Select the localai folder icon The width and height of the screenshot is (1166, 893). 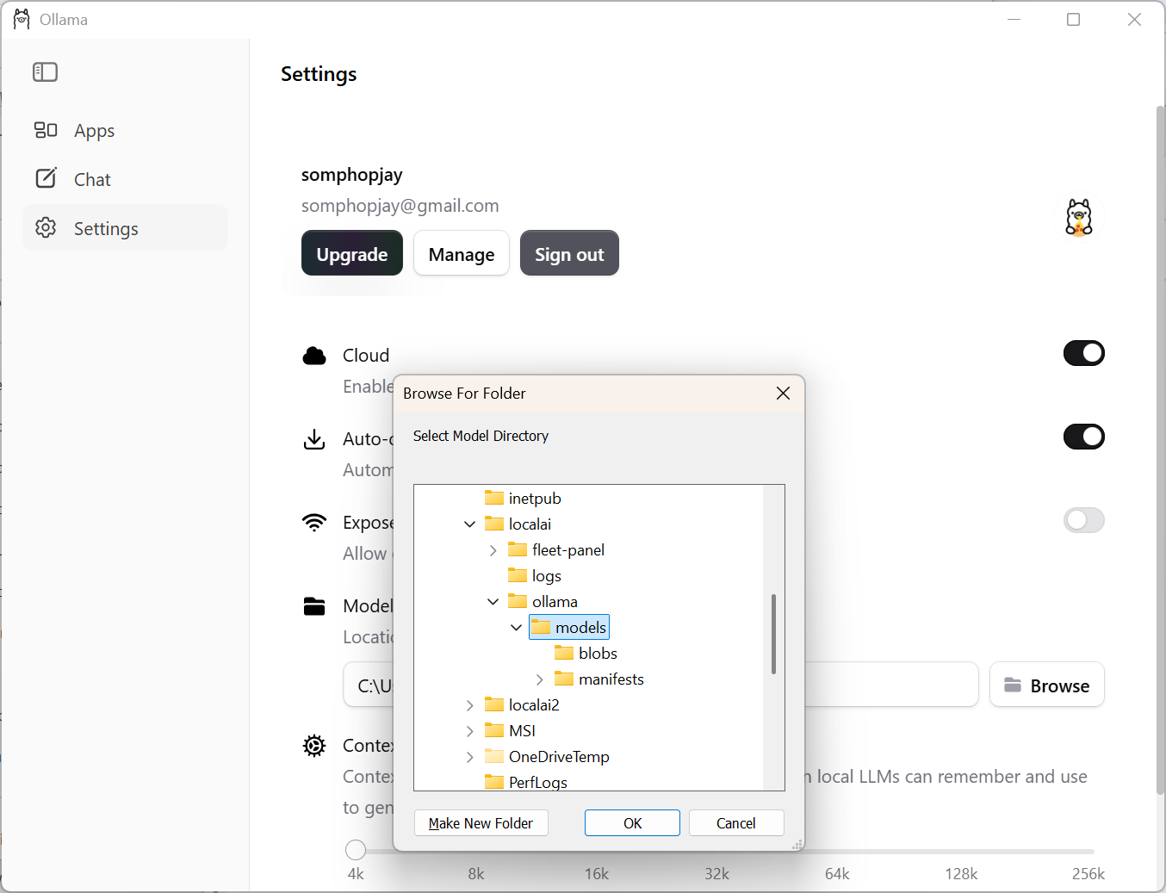click(494, 524)
